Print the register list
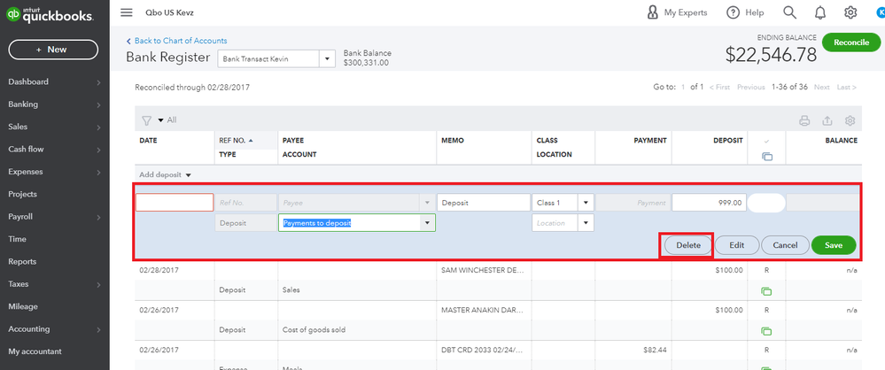Screen dimensions: 885x370 [805, 120]
